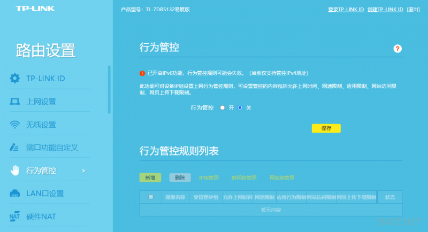
Task: Click the hand icon for 行为管控
Action: (15, 171)
